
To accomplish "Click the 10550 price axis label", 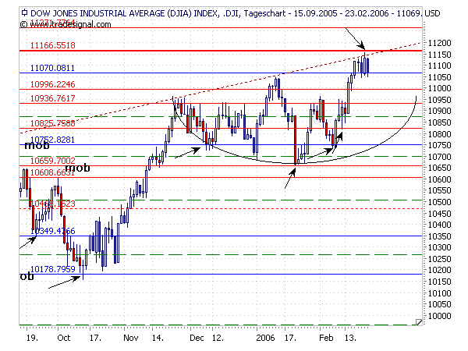I will (x=439, y=191).
